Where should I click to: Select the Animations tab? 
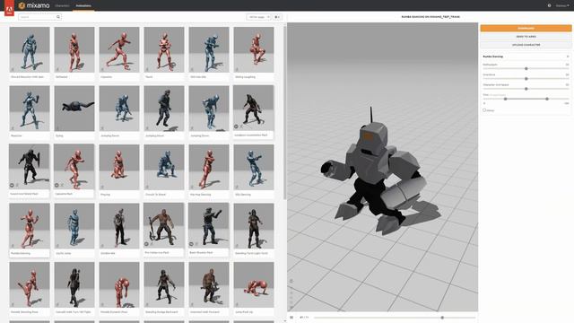coord(83,5)
